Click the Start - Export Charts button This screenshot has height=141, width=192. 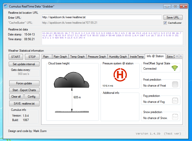point(24,90)
